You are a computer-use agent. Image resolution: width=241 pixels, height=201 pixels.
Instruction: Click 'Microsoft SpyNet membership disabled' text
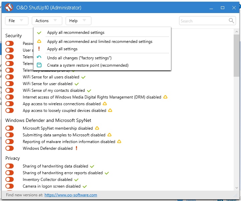pyautogui.click(x=58, y=128)
